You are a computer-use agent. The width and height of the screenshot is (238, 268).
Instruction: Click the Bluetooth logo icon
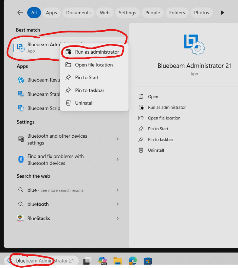[x=21, y=159]
